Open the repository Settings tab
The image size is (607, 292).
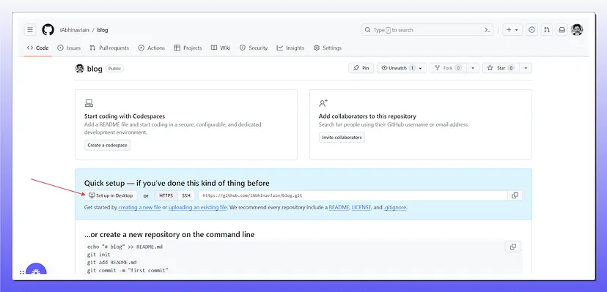(328, 48)
